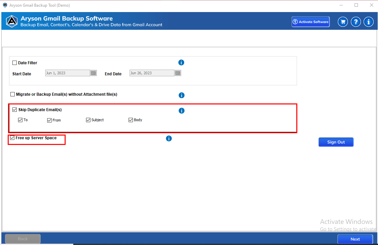Open the Start Date calendar picker
Viewport: 378px width, 245px height.
(93, 73)
